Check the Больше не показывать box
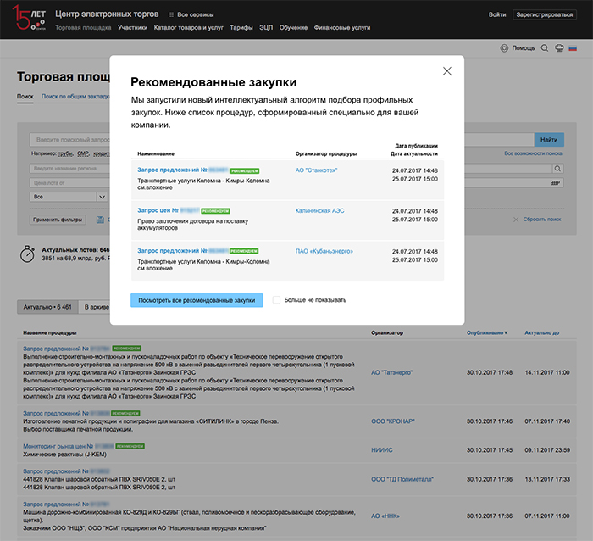Image resolution: width=593 pixels, height=541 pixels. [x=277, y=299]
